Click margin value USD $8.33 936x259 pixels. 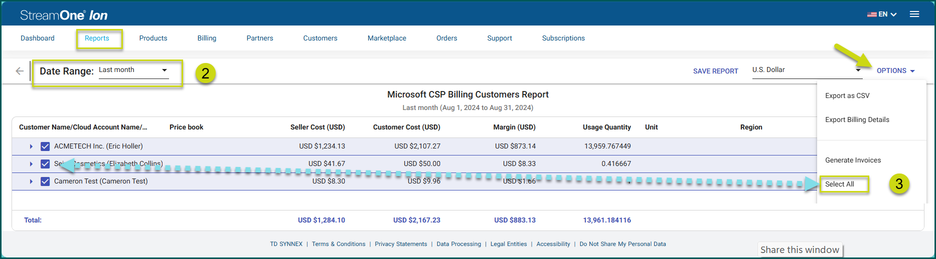pyautogui.click(x=519, y=163)
